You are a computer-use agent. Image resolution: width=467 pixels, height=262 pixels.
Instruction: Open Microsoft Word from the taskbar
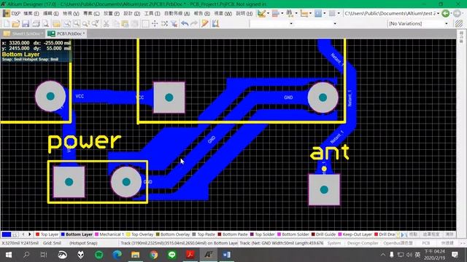click(x=226, y=255)
